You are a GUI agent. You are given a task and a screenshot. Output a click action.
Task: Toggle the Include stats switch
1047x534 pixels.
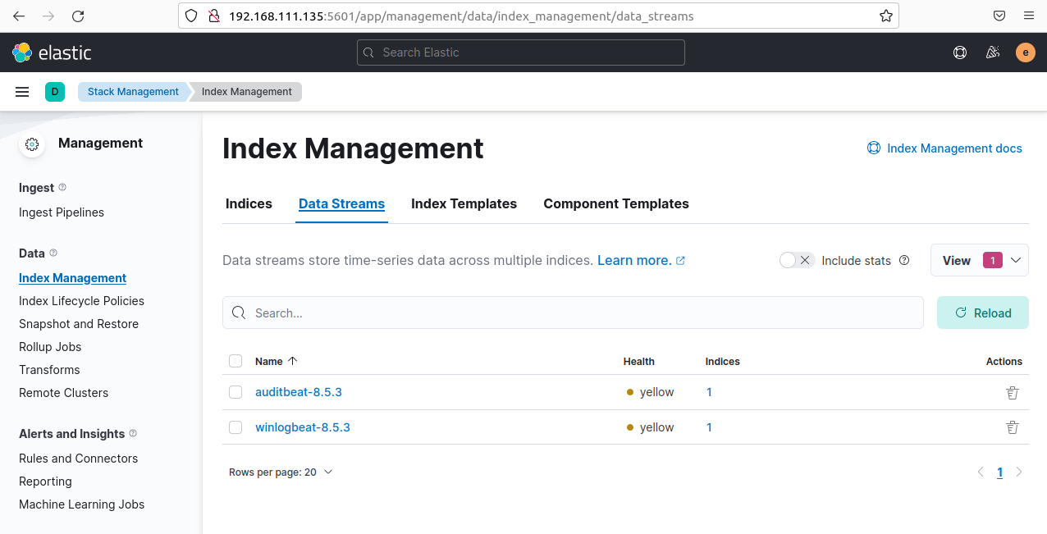(796, 260)
